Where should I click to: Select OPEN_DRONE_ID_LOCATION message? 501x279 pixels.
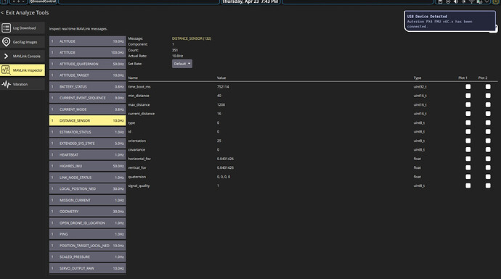tap(87, 223)
